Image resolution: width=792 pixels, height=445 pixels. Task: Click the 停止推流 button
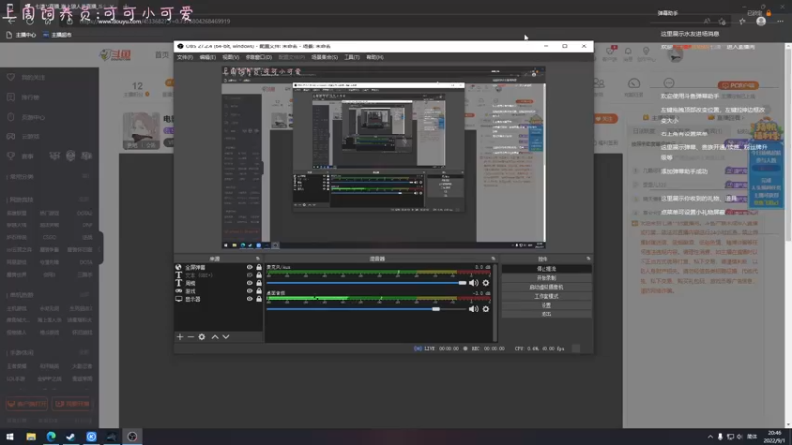coord(546,269)
